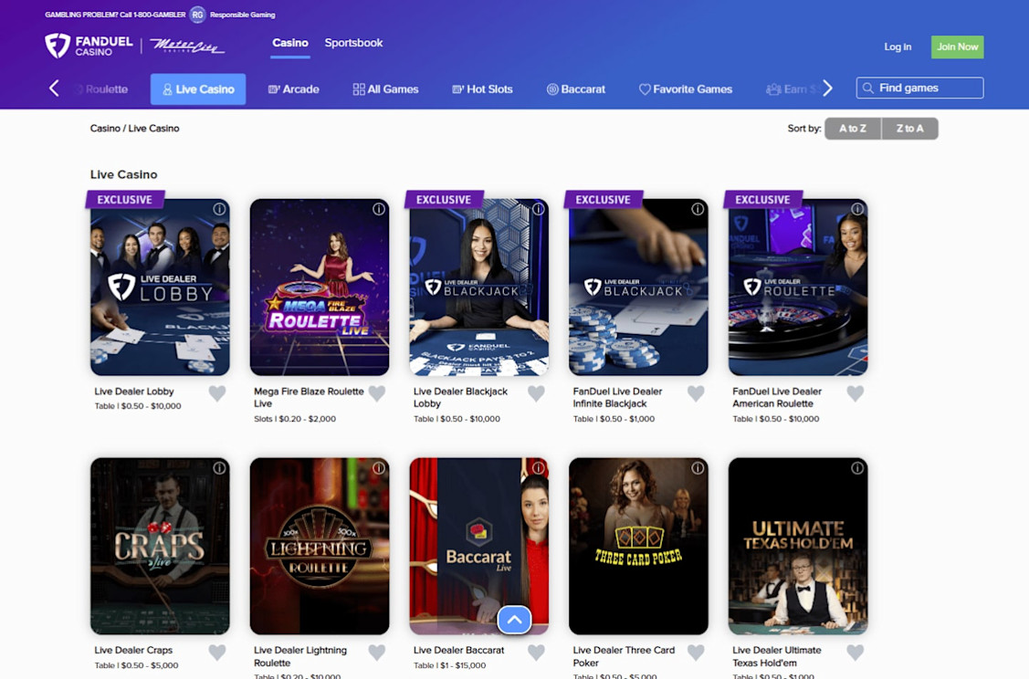Click the FanDuel Casino logo
The height and width of the screenshot is (679, 1029).
pyautogui.click(x=89, y=46)
